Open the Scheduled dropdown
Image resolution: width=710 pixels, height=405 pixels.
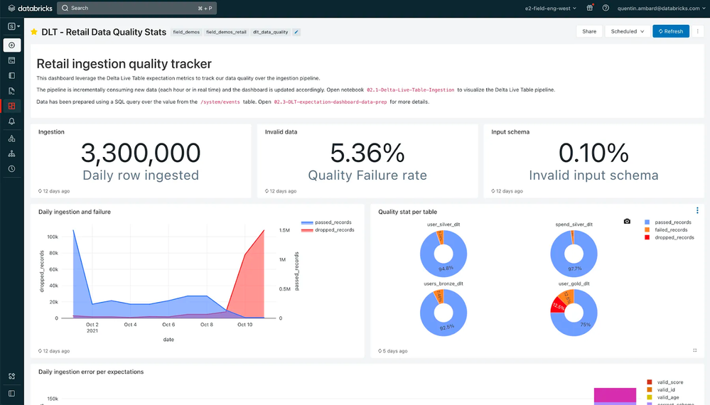[628, 31]
